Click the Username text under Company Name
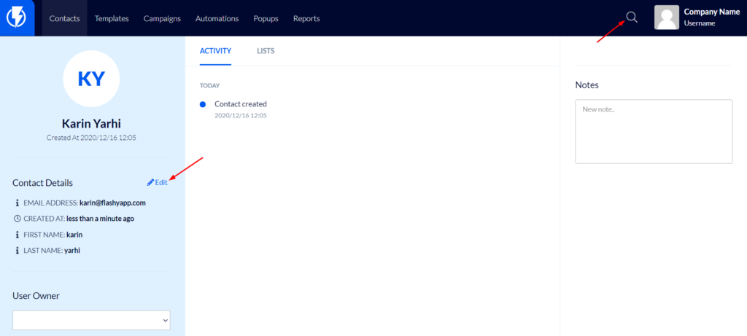The height and width of the screenshot is (336, 747). pos(700,23)
